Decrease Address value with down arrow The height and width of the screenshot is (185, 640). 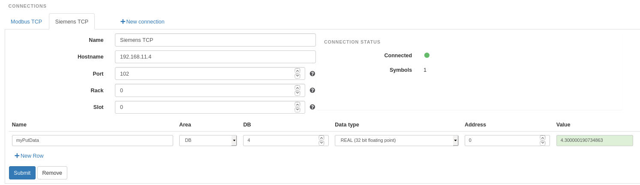pos(543,143)
